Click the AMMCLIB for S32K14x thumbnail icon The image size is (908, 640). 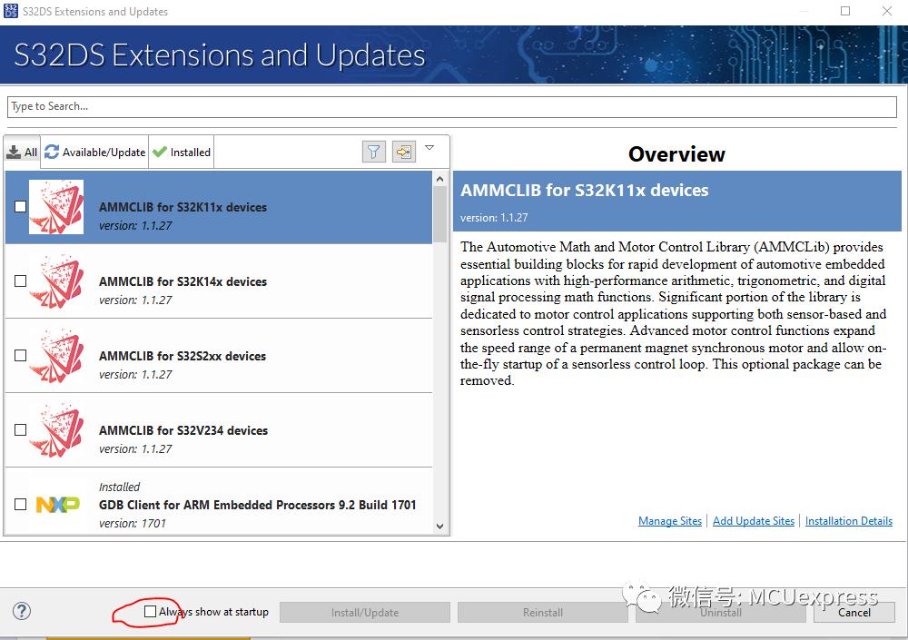click(56, 281)
